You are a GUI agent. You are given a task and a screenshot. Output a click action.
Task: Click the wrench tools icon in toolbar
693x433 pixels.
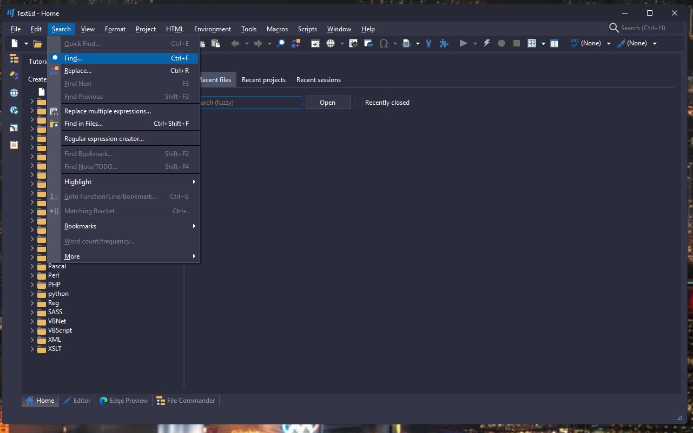coord(429,44)
